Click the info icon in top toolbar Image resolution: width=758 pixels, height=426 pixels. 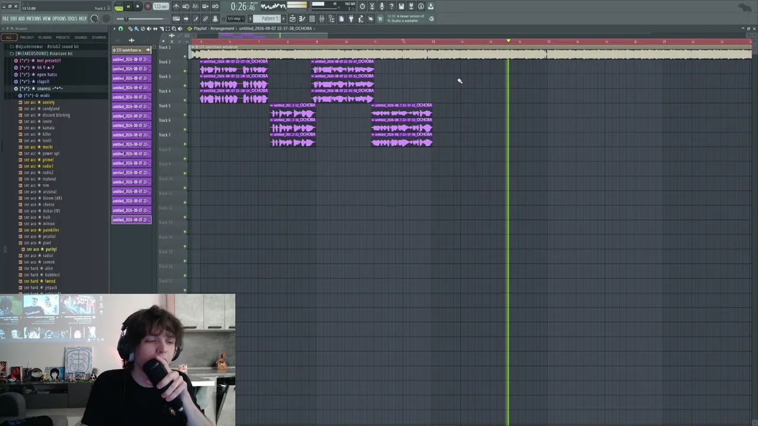[x=421, y=7]
